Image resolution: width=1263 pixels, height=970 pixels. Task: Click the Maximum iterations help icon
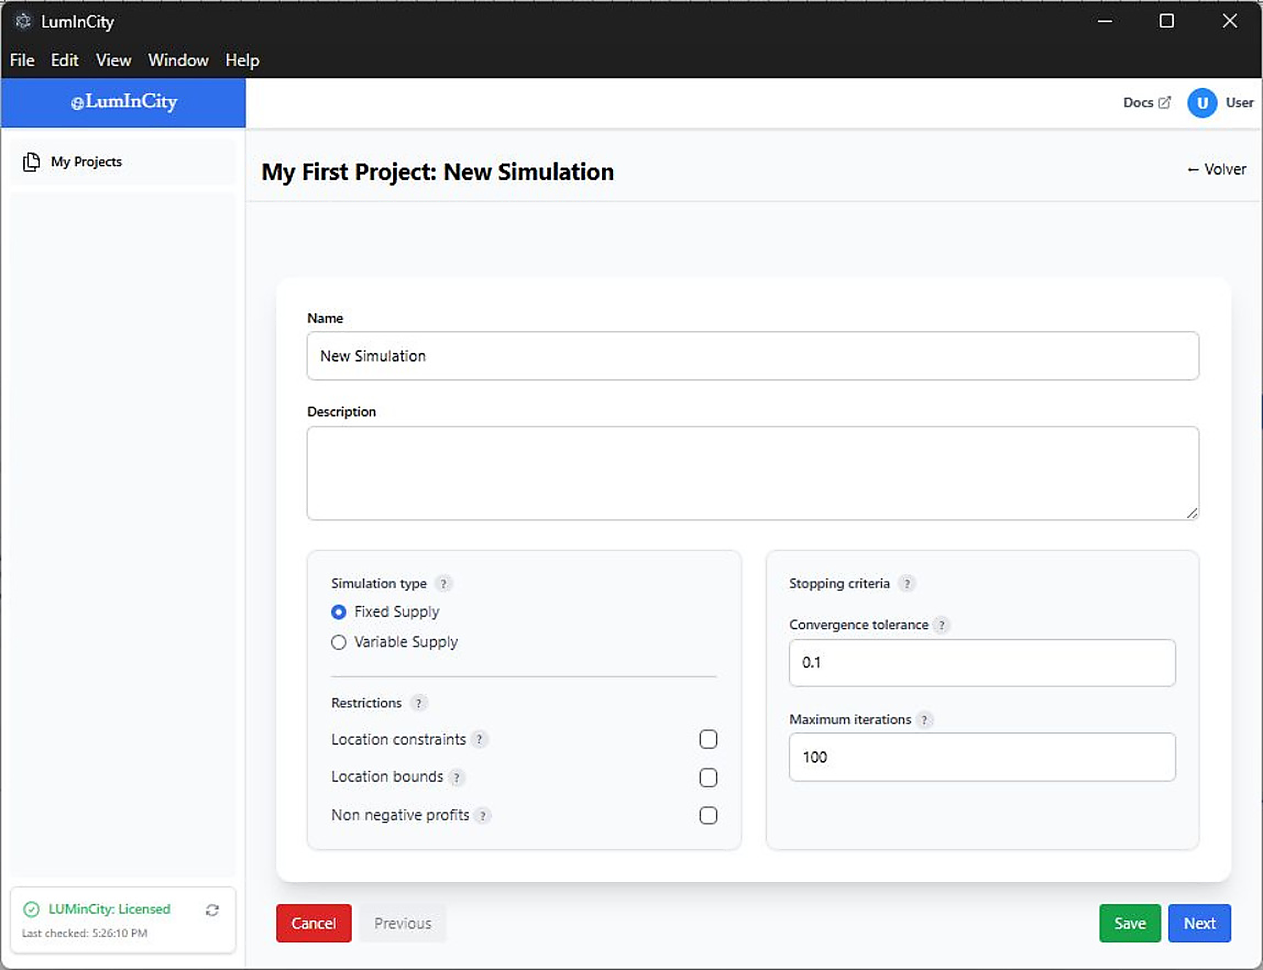(925, 720)
